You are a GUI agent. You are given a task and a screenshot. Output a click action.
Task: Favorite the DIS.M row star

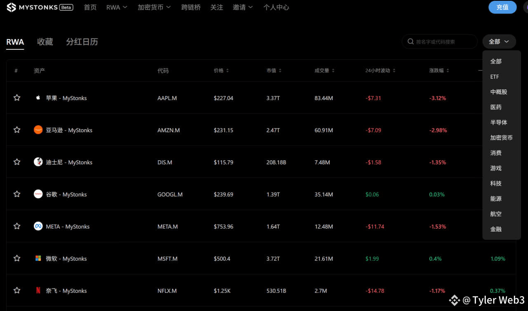17,162
